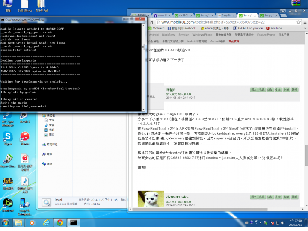Open the U-CAR Find your car bookmark
Image resolution: width=308 pixels, height=231 pixels.
248,28
